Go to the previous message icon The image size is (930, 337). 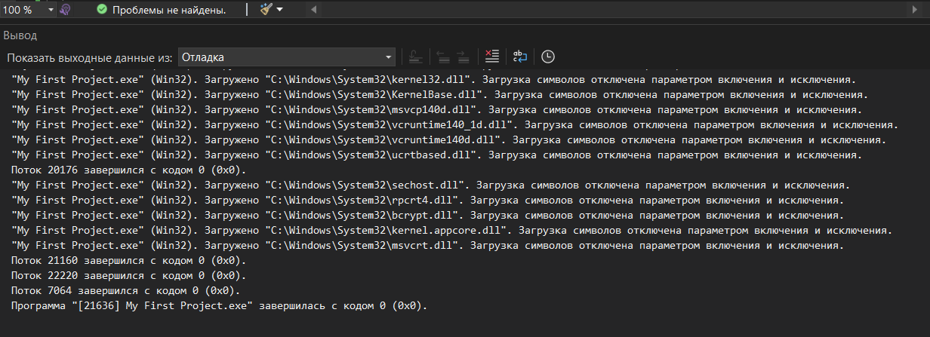[443, 57]
